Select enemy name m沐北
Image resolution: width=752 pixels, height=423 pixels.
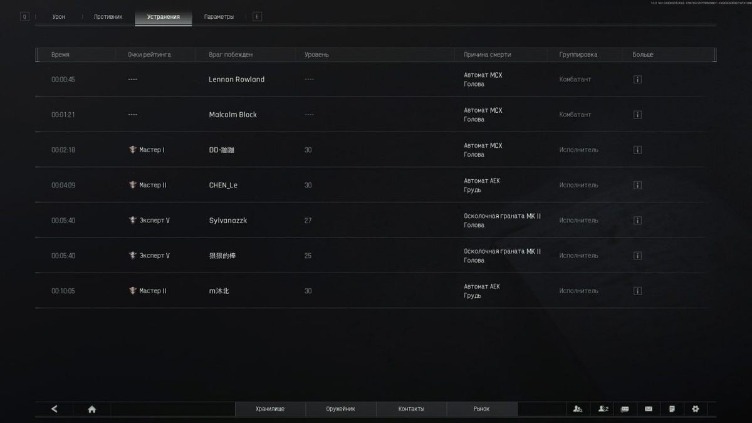(219, 291)
